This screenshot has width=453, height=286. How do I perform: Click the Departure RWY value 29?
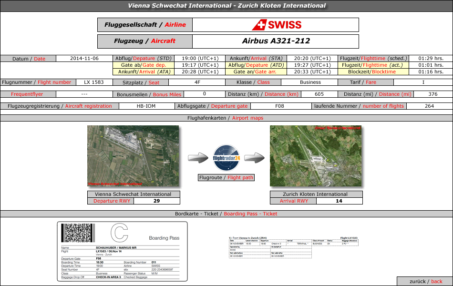(156, 201)
